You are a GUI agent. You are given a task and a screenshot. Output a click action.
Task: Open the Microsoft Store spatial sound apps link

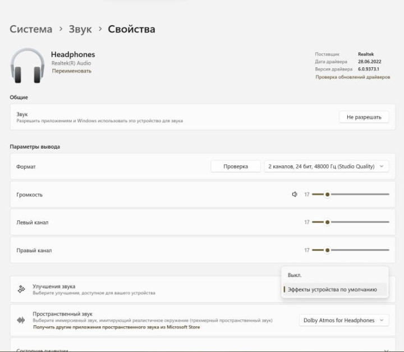[116, 327]
